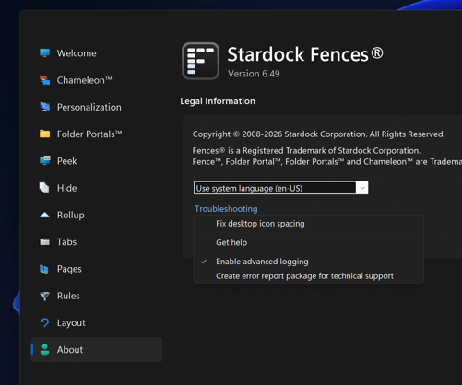Open the Welcome section

point(77,53)
